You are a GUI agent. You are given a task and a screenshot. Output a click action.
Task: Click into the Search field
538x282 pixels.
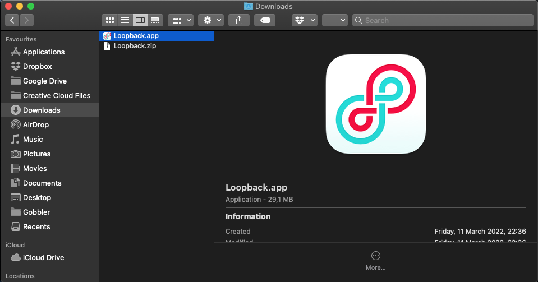(x=443, y=20)
